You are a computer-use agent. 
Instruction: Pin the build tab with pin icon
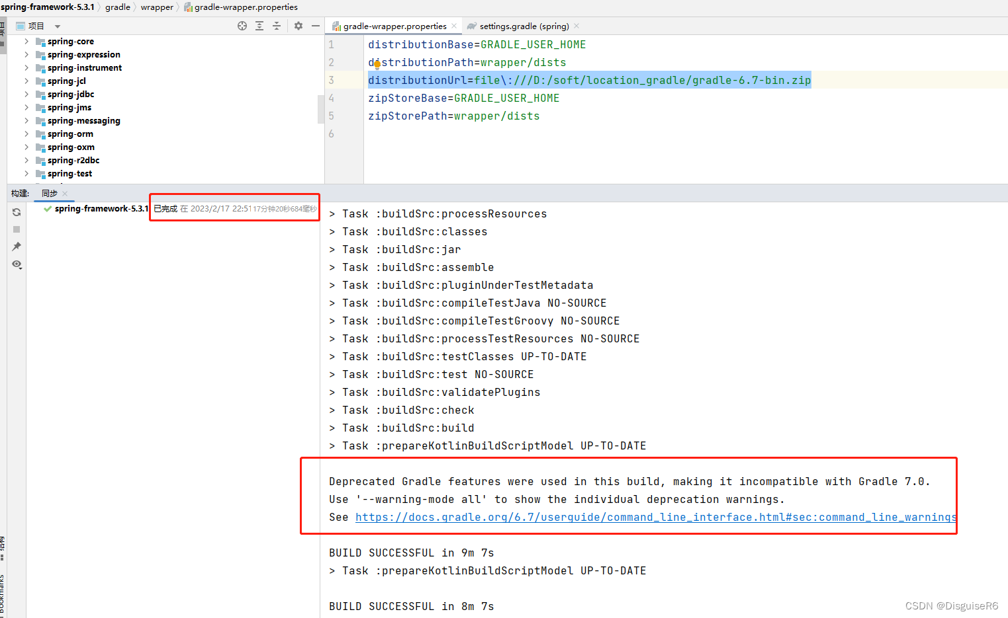point(17,247)
